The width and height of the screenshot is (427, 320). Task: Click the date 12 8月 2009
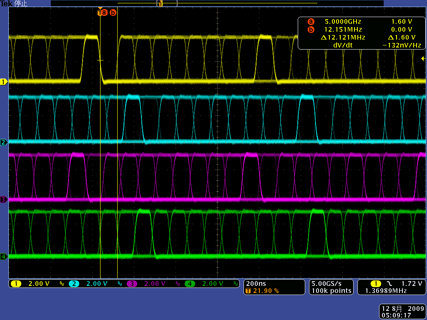[x=403, y=309]
